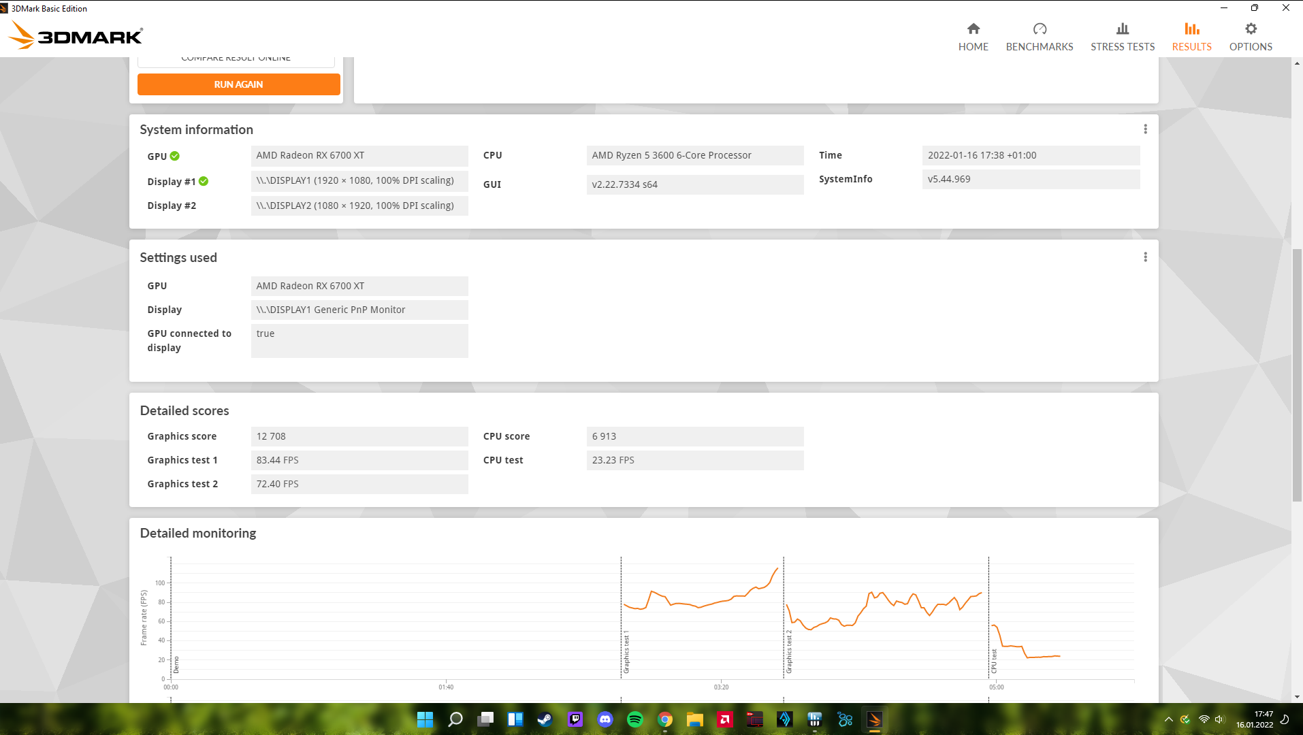Click the DISPLAY2 1080 × 1920 value
This screenshot has height=735, width=1303.
359,206
